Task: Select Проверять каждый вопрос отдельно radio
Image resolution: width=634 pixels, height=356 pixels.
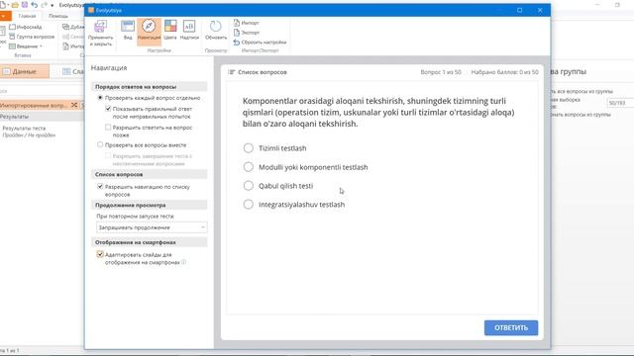Action: point(100,98)
